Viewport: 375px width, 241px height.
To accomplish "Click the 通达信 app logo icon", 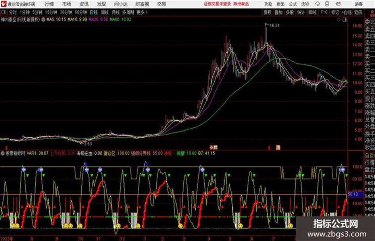I will [4, 4].
